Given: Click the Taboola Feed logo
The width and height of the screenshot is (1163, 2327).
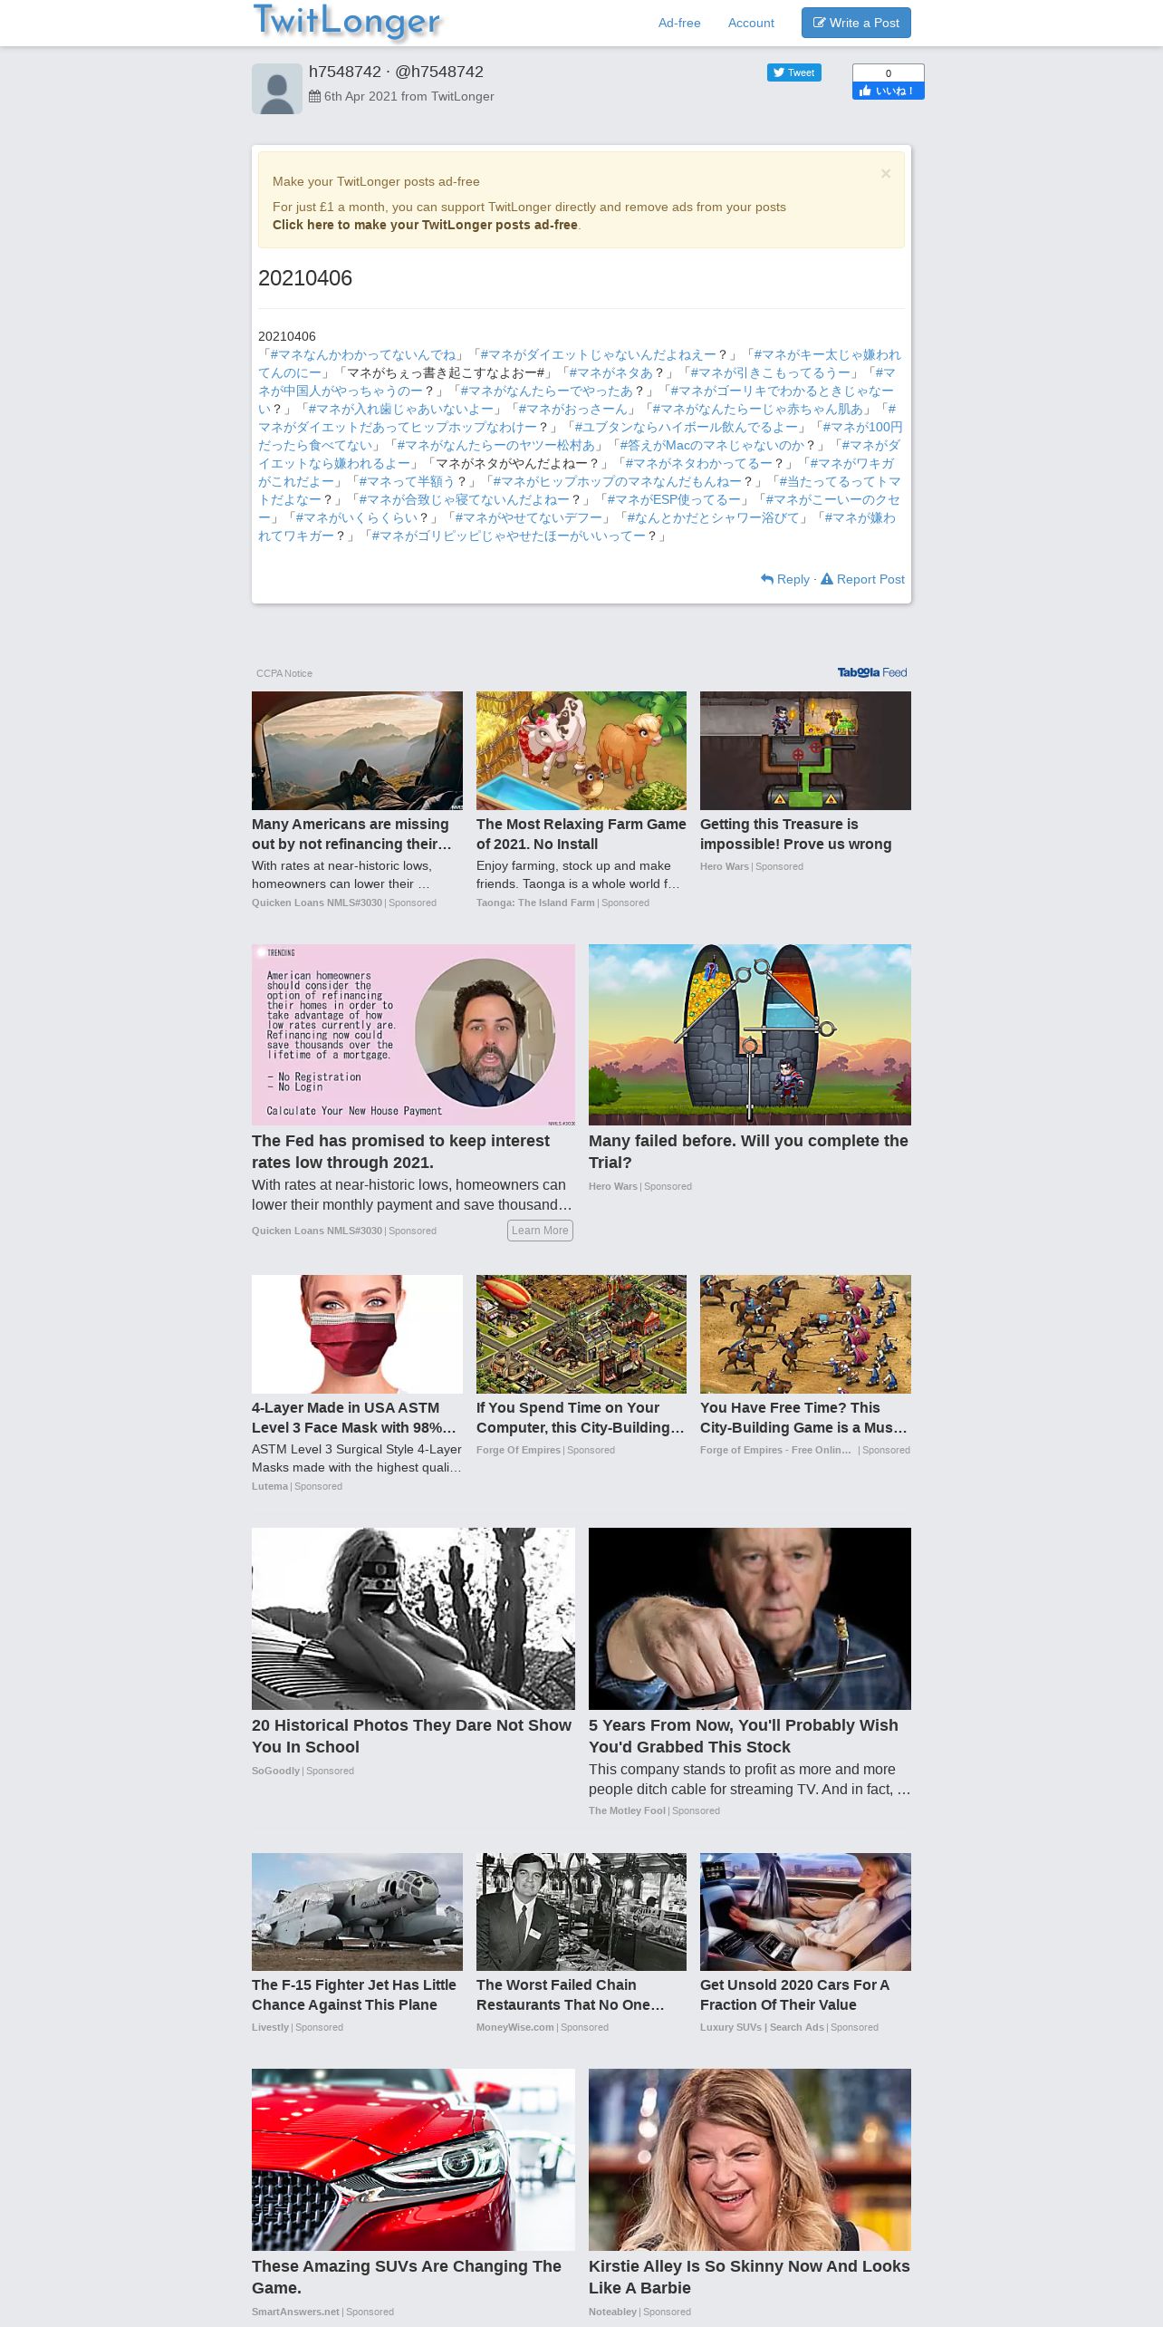Looking at the screenshot, I should pyautogui.click(x=872, y=672).
